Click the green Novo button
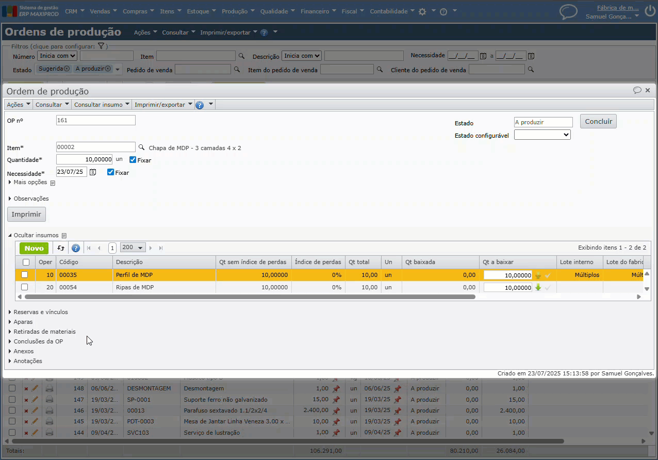658x460 pixels. [34, 248]
